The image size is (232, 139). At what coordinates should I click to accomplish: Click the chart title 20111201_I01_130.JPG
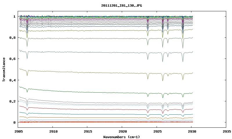(x=122, y=6)
